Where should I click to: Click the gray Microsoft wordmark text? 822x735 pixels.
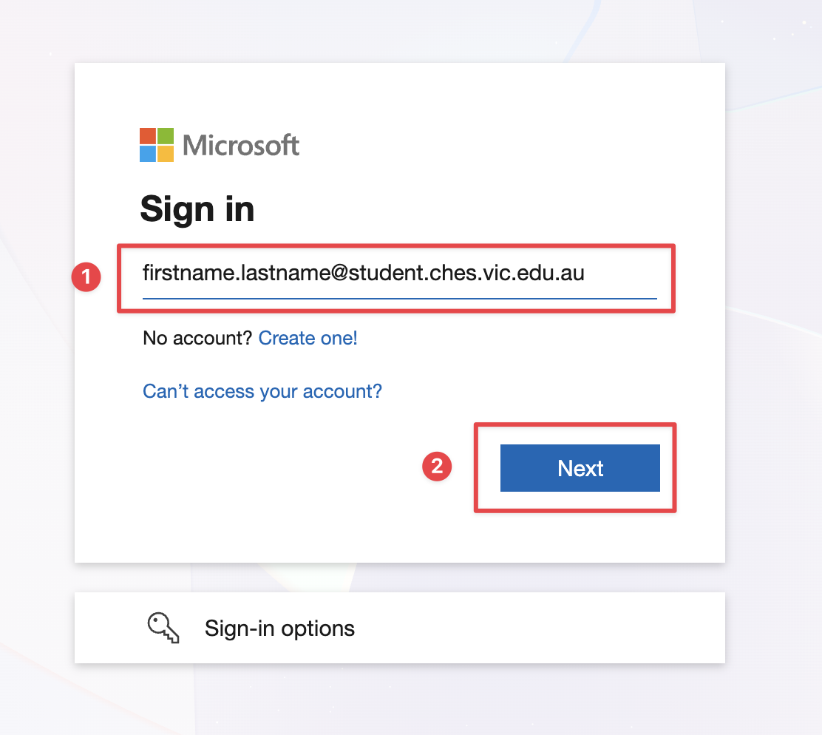241,145
